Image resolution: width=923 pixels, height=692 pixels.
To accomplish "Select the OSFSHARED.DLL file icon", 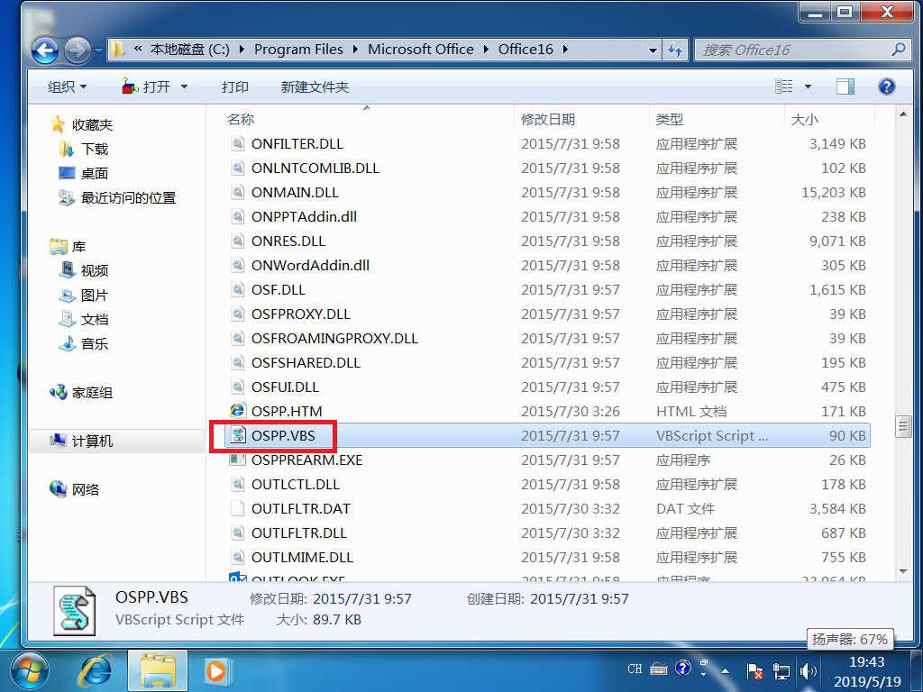I will pyautogui.click(x=237, y=362).
